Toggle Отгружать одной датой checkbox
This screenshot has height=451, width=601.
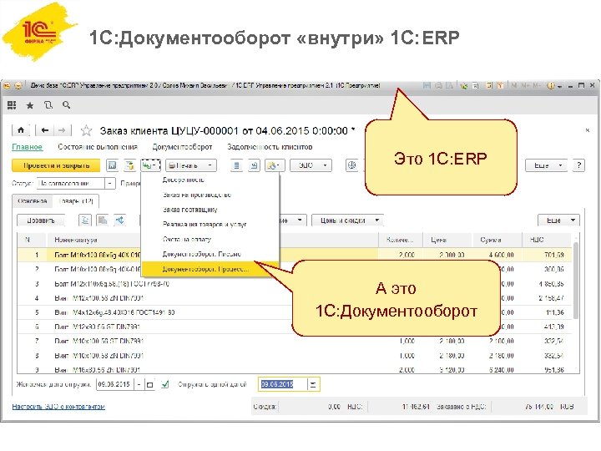coord(165,384)
